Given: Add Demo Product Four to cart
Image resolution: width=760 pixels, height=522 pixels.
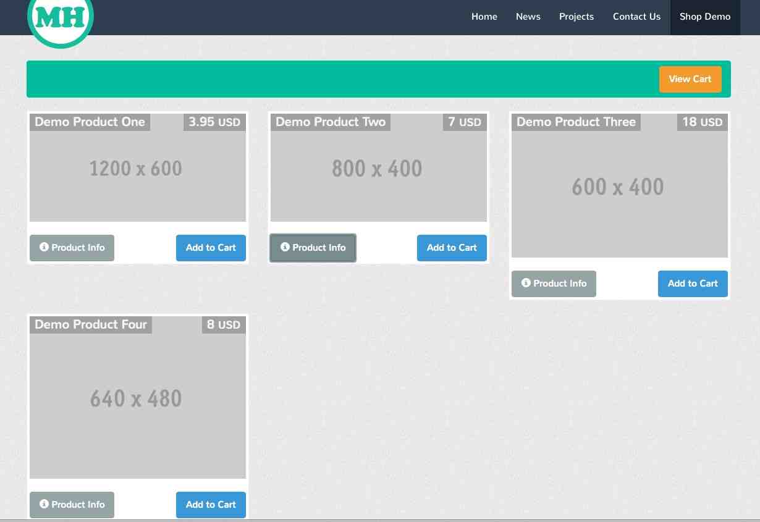Looking at the screenshot, I should [211, 505].
